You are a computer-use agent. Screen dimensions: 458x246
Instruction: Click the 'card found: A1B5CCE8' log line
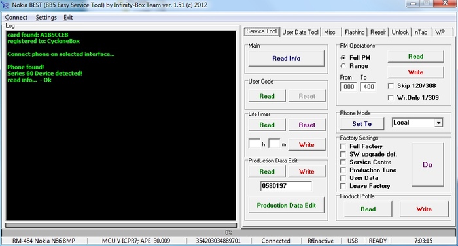pyautogui.click(x=38, y=35)
